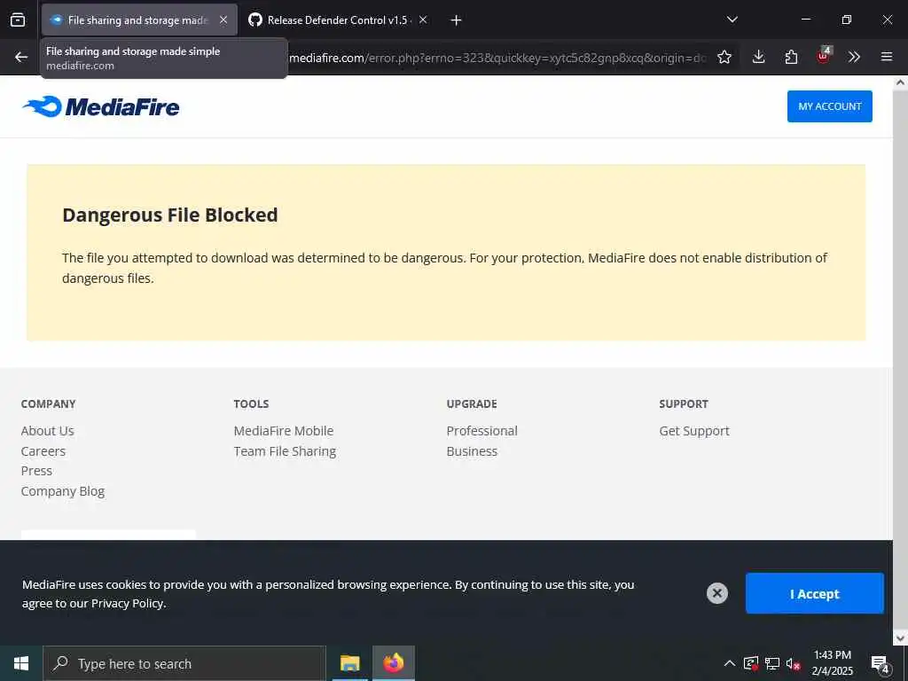Open Team File Sharing link
Screen dimensions: 908x681
[x=285, y=451]
